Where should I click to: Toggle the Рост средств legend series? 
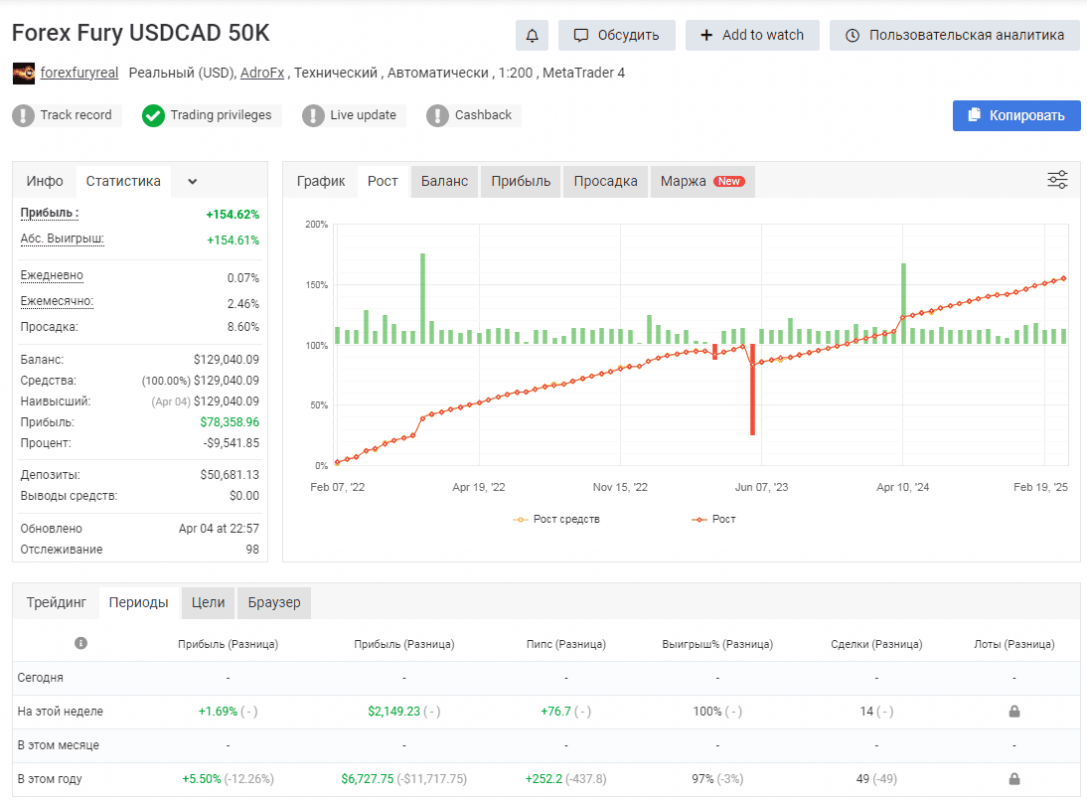click(556, 520)
